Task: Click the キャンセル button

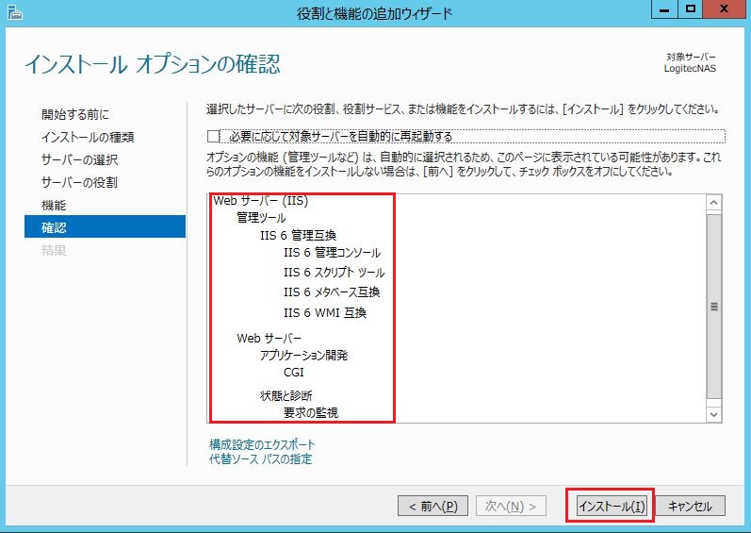Action: (690, 507)
